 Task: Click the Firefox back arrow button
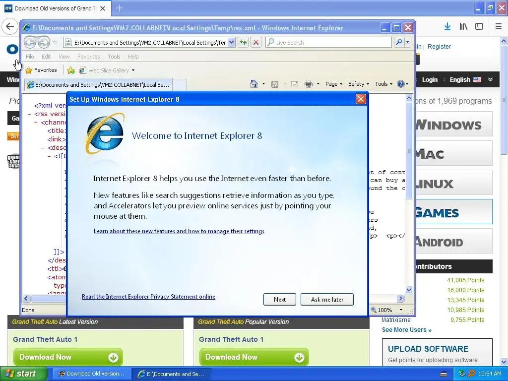[10, 26]
